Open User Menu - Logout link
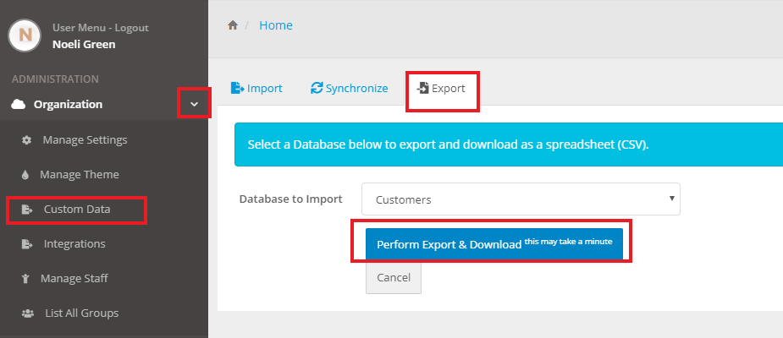 (x=101, y=28)
